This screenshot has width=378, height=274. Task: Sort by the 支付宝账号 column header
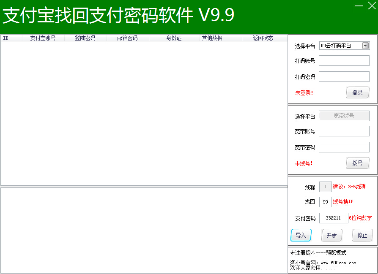coord(43,38)
